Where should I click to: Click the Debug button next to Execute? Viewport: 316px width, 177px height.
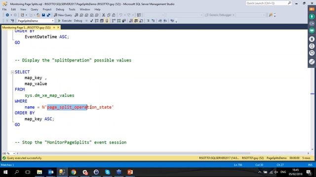(x=78, y=21)
